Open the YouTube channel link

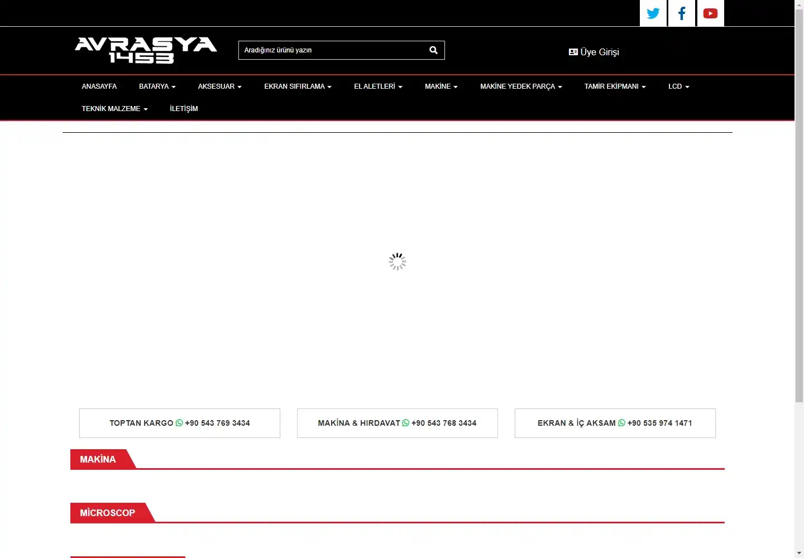click(710, 13)
